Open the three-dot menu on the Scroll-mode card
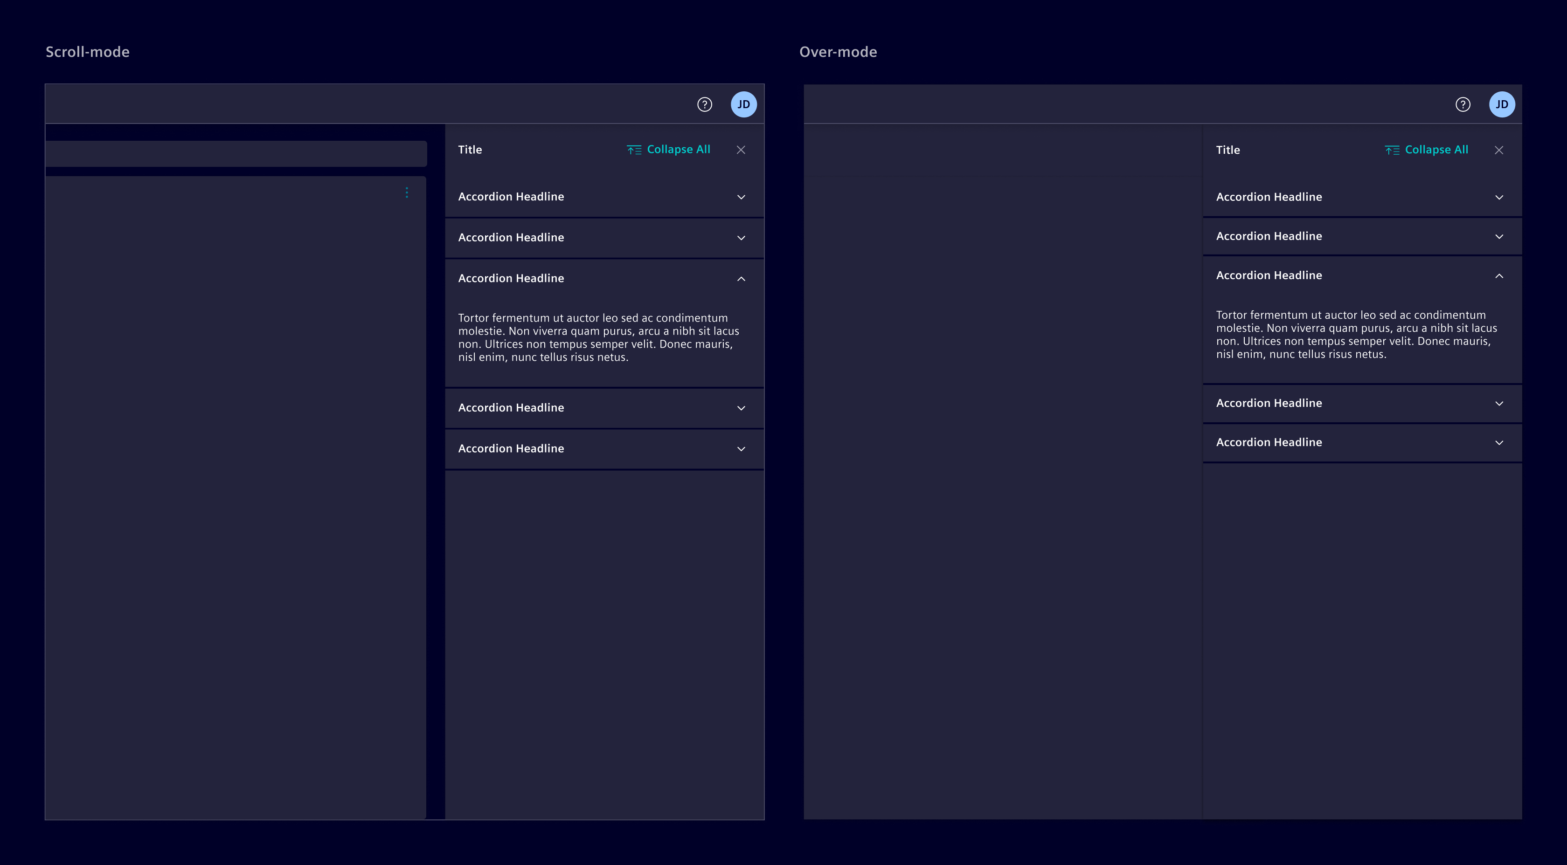The height and width of the screenshot is (865, 1567). (x=406, y=192)
